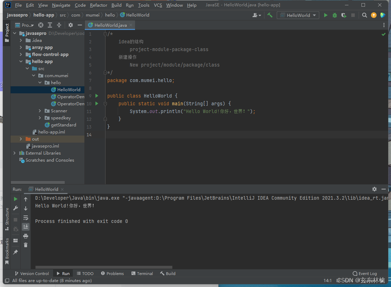Toggle the Structure tool window side tab
The width and height of the screenshot is (391, 287).
[7, 219]
